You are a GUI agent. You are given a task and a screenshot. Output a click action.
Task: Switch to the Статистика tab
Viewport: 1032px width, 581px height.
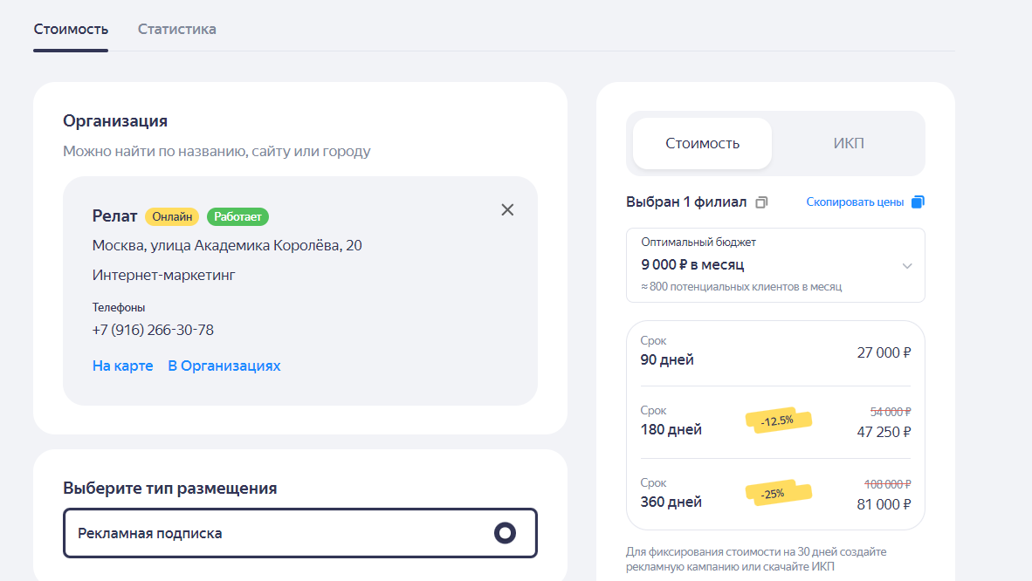point(176,29)
